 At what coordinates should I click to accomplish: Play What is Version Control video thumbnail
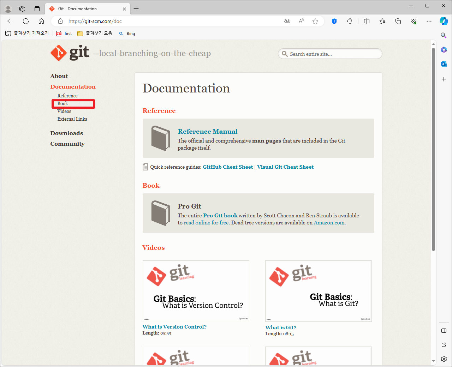tap(196, 291)
